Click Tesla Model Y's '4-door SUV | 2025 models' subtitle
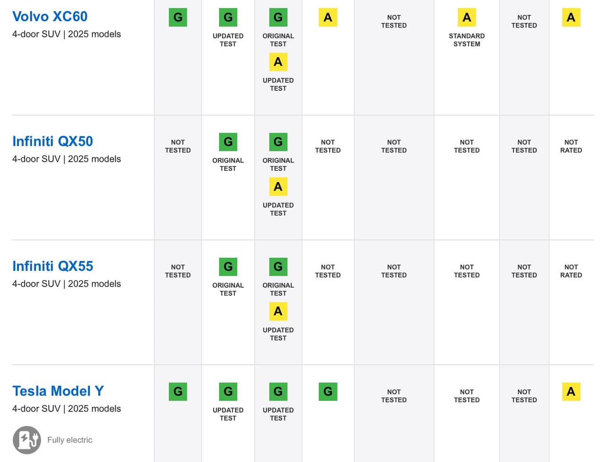This screenshot has width=607, height=462. pos(66,408)
